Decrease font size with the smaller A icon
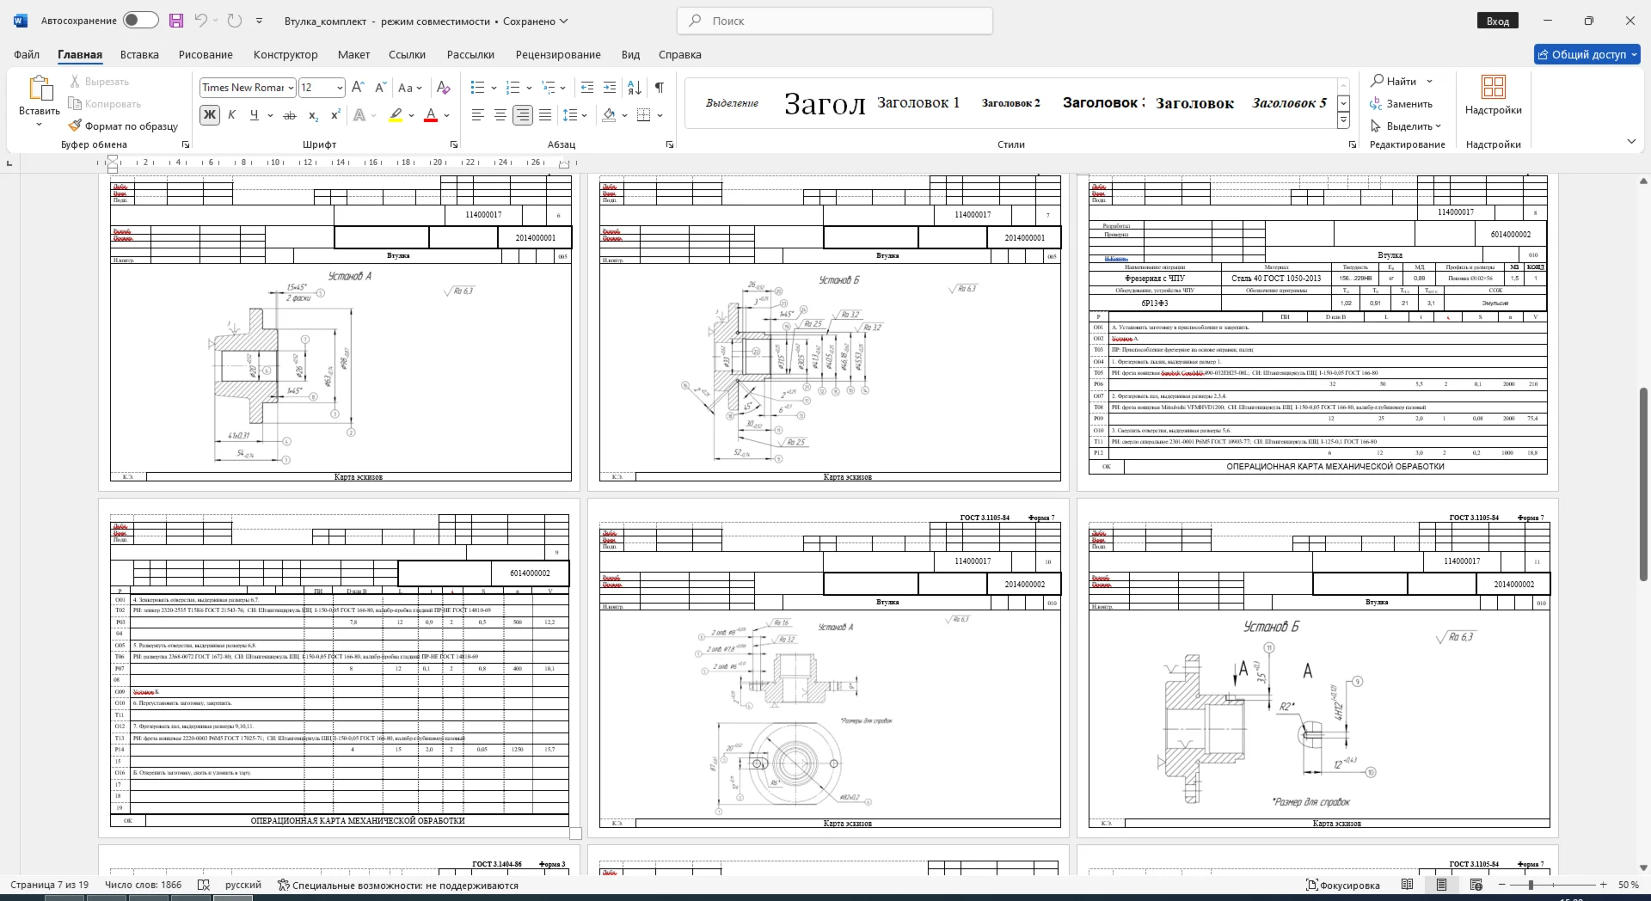The height and width of the screenshot is (901, 1651). (x=381, y=88)
